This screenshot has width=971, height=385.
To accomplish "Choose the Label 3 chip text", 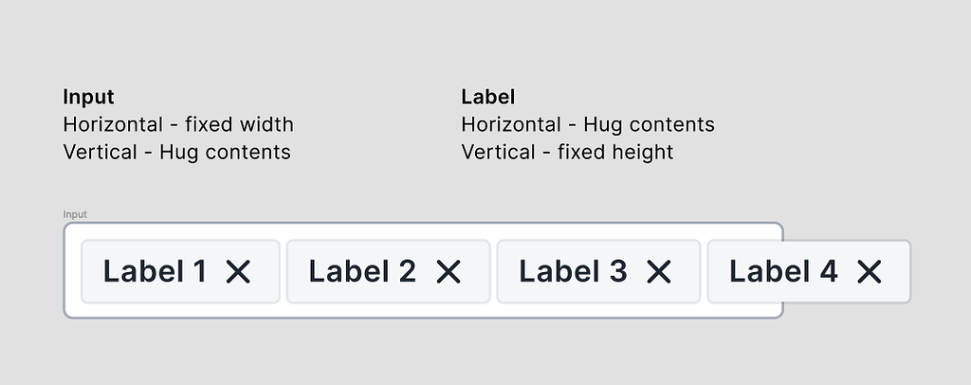I will (x=573, y=272).
